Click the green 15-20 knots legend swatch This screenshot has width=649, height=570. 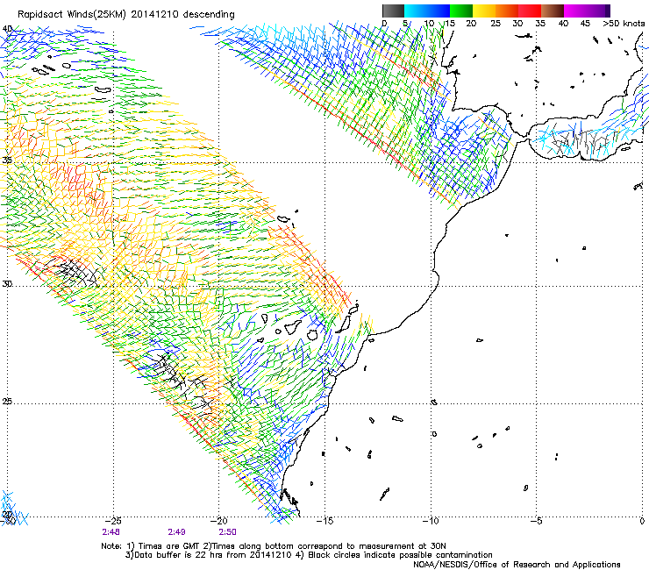tap(461, 11)
